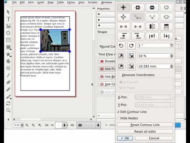Select the Bezier pen tool
The height and width of the screenshot is (143, 190).
pyautogui.click(x=8, y=82)
